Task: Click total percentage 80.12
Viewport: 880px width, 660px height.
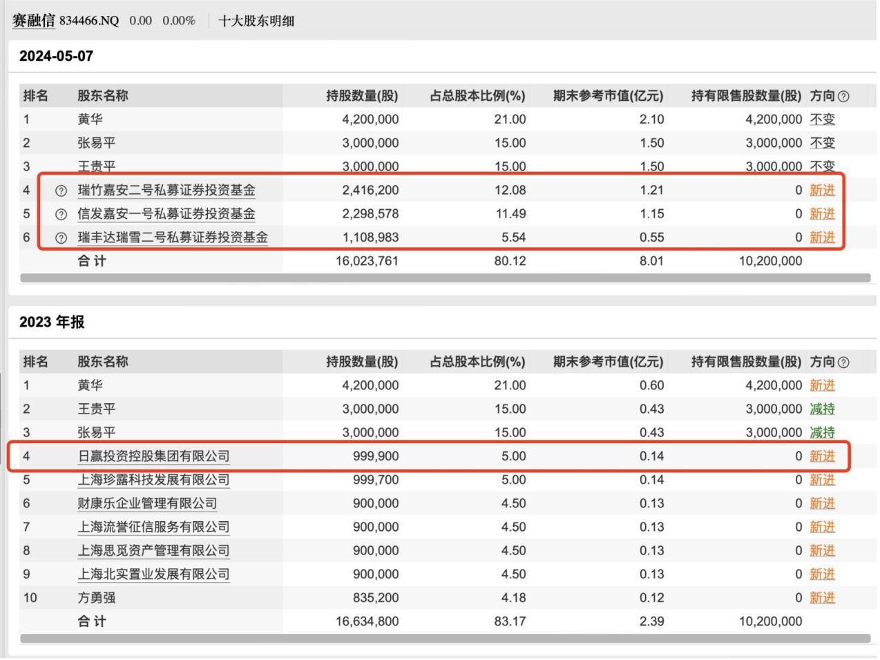Action: (x=510, y=261)
